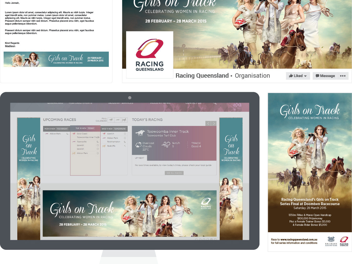Click the right Girls on Track skyscraper banner

(x=231, y=179)
